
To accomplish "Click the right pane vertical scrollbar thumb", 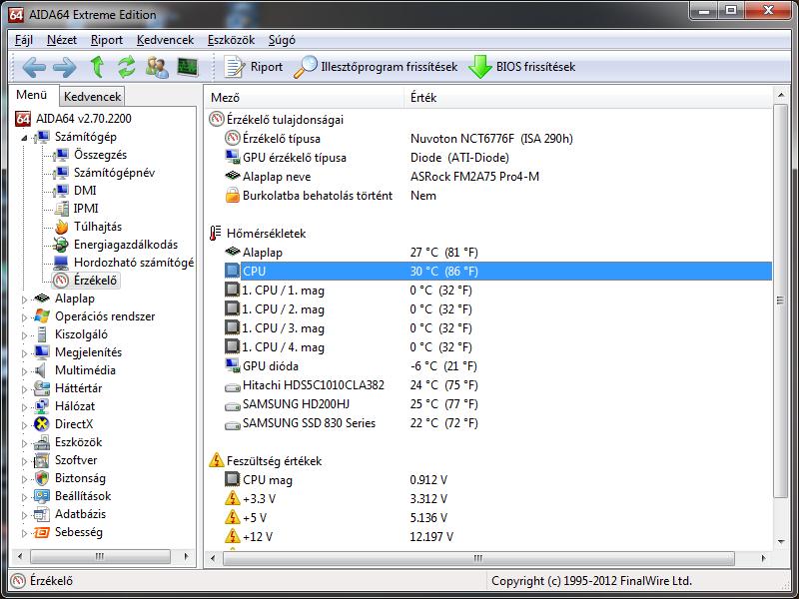I will 781,300.
